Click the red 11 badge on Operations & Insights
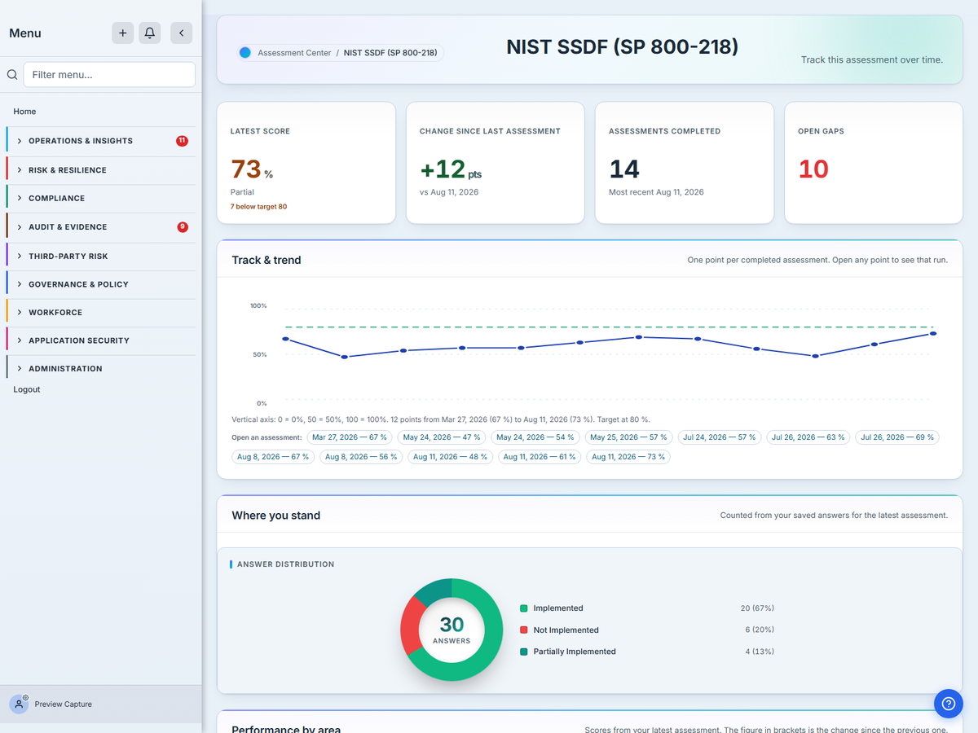The height and width of the screenshot is (733, 978). pos(182,141)
